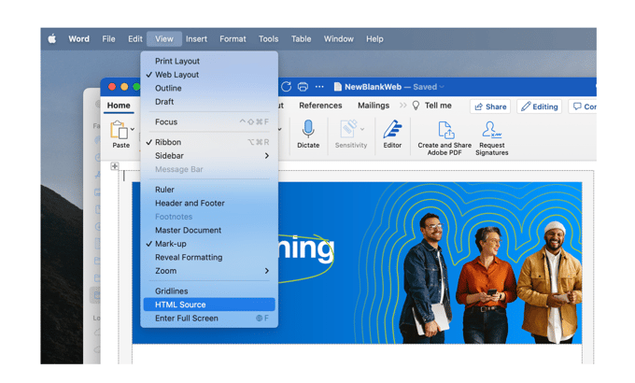Screen dimensions: 635x383
Task: Open the Editing mode dropdown
Action: (540, 106)
